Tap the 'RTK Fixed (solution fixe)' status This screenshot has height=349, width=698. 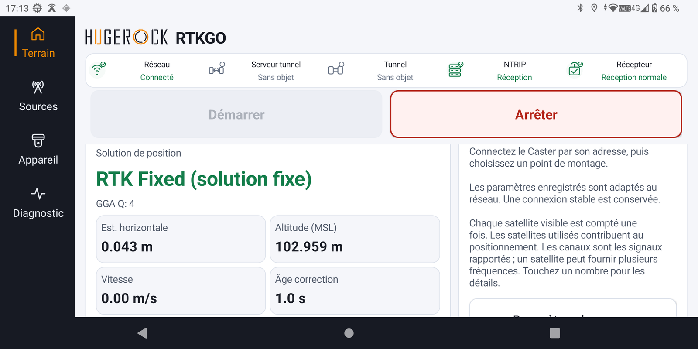204,179
